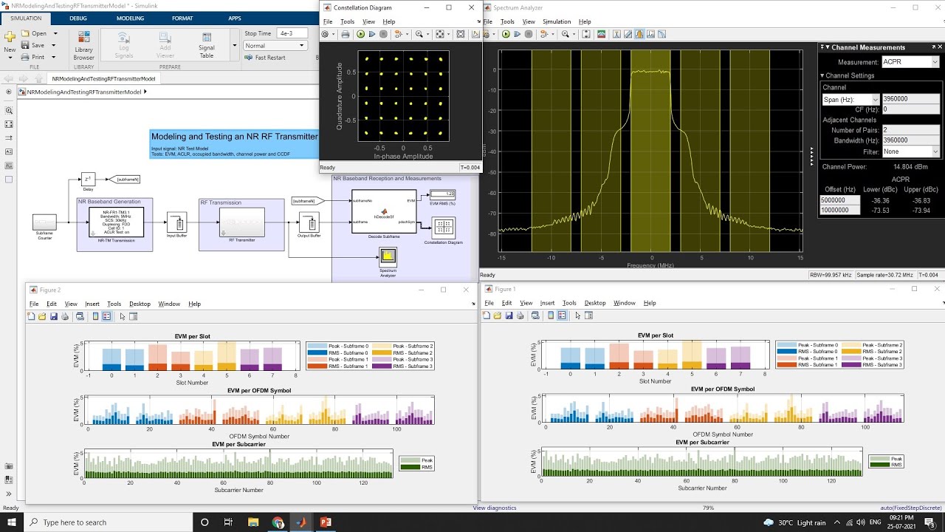945x532 pixels.
Task: Click Print icon in Figure 1 toolbar
Action: (x=520, y=316)
